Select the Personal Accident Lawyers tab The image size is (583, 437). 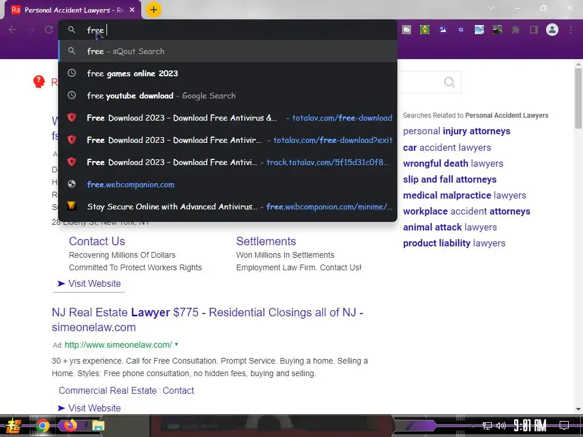click(73, 10)
